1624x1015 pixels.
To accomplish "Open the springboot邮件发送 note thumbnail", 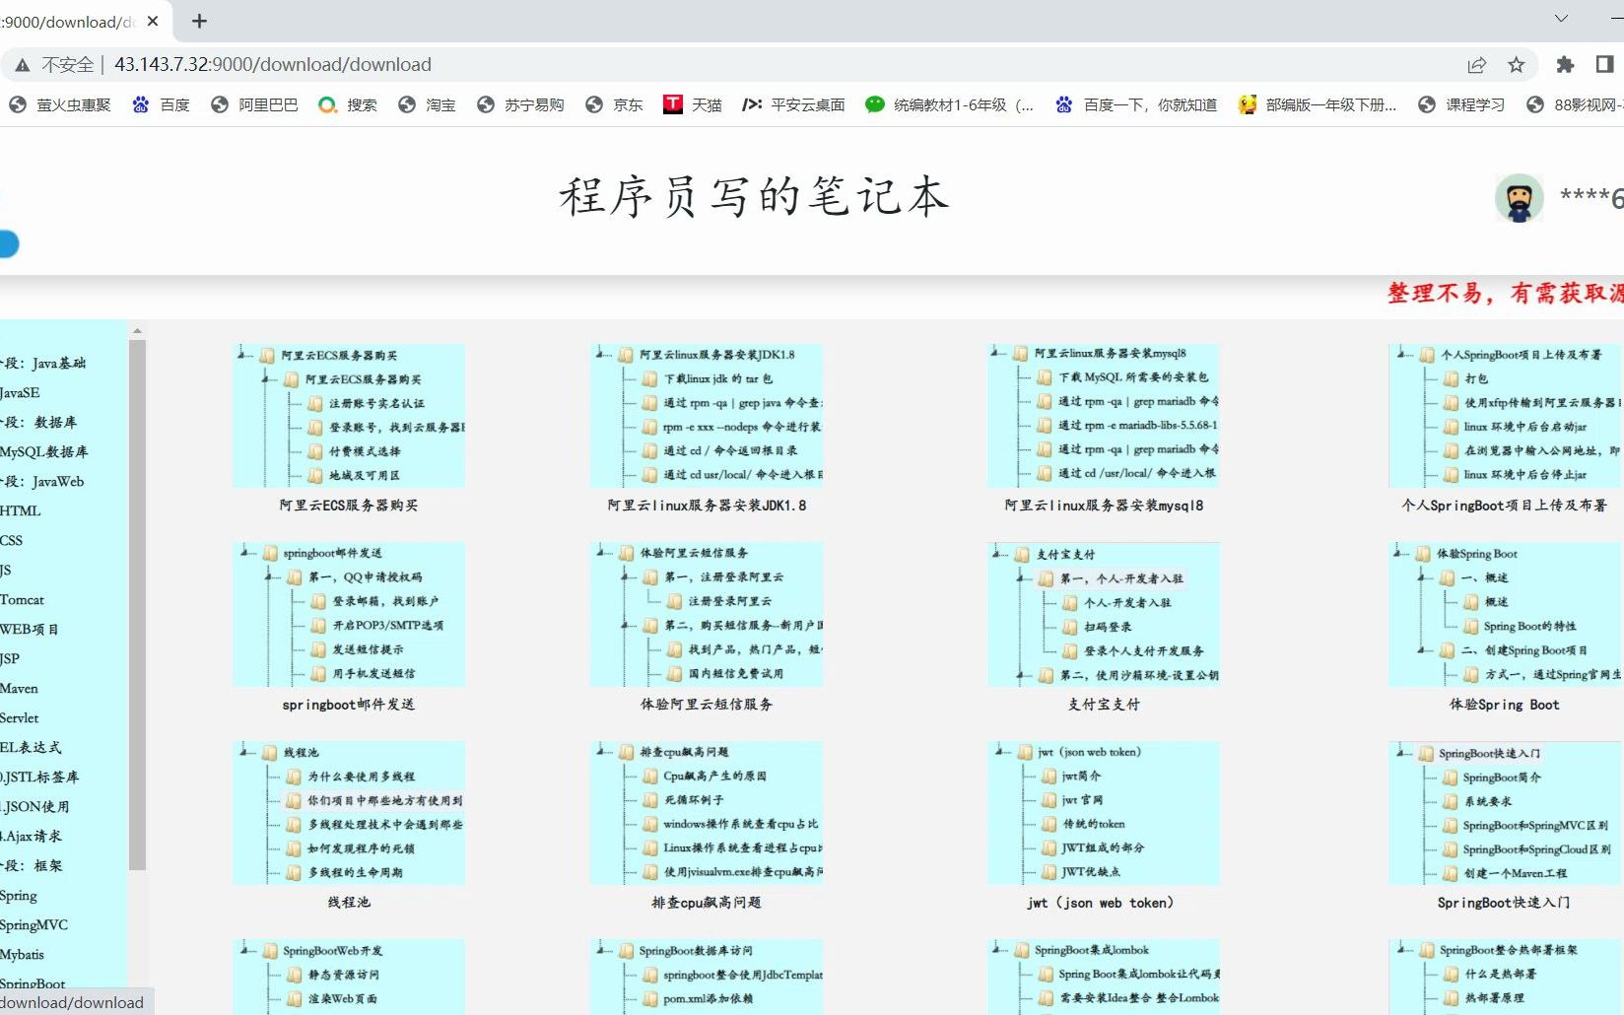I will (348, 614).
